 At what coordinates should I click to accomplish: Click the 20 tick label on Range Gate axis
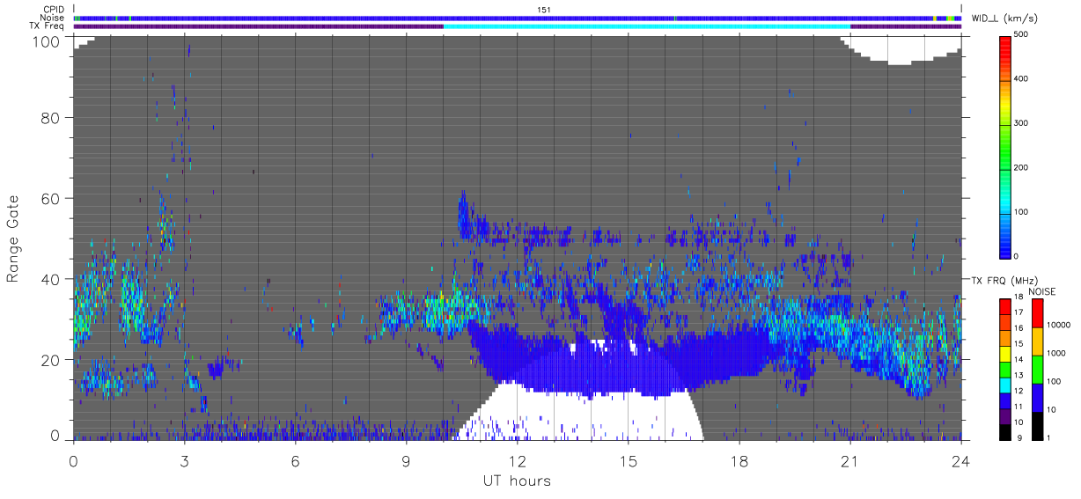point(49,360)
